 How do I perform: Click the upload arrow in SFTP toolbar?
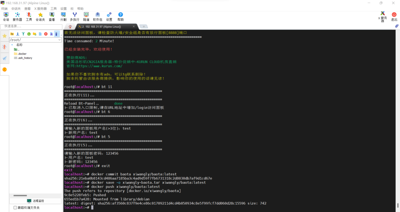[x=23, y=34]
